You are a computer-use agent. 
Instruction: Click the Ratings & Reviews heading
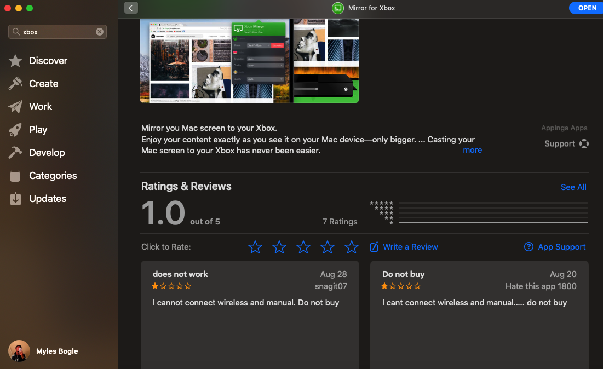tap(186, 187)
